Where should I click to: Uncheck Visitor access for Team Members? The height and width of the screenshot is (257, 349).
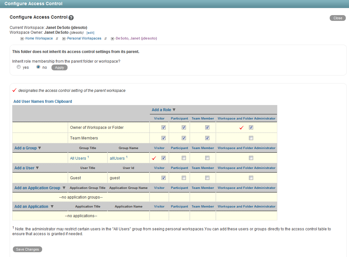163,137
